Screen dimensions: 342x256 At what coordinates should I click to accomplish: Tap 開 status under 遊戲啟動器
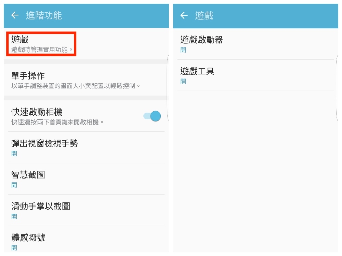point(183,50)
